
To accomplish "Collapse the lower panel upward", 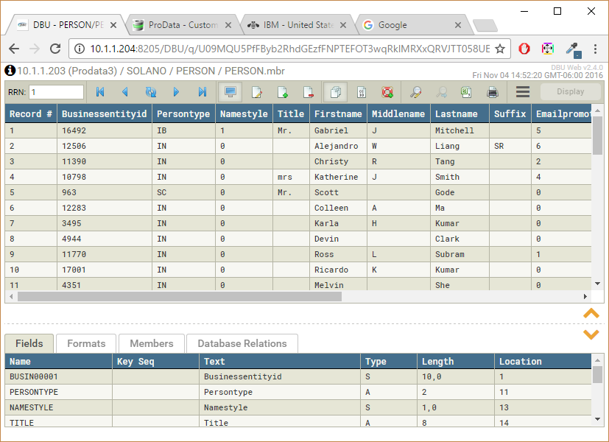I will 591,312.
